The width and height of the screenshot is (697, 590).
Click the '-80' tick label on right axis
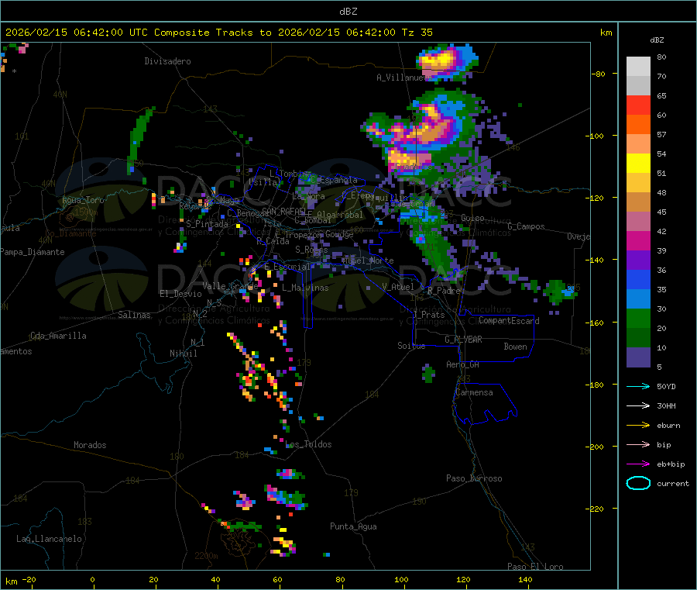pyautogui.click(x=598, y=74)
